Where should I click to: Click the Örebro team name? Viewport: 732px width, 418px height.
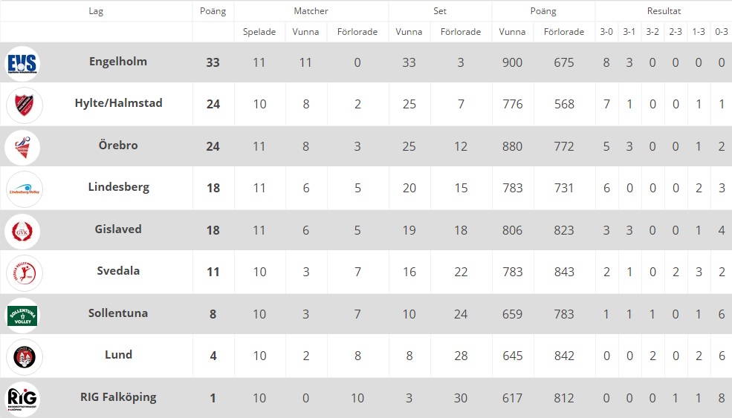click(x=118, y=145)
